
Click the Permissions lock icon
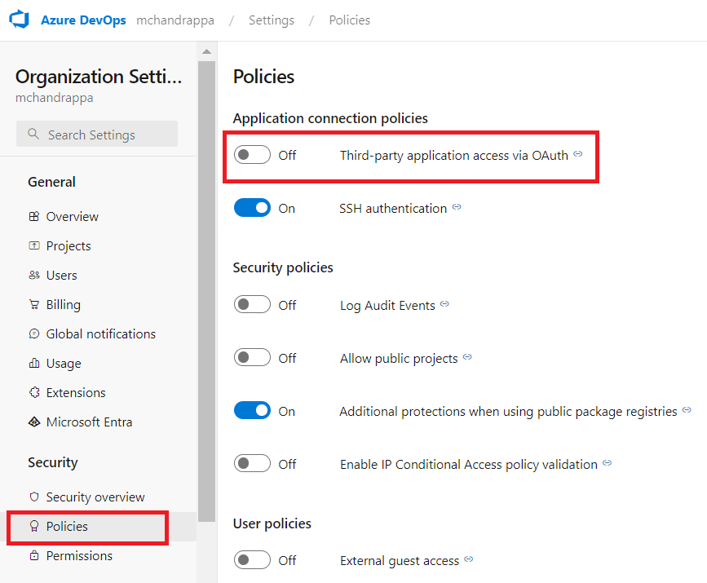(x=34, y=555)
